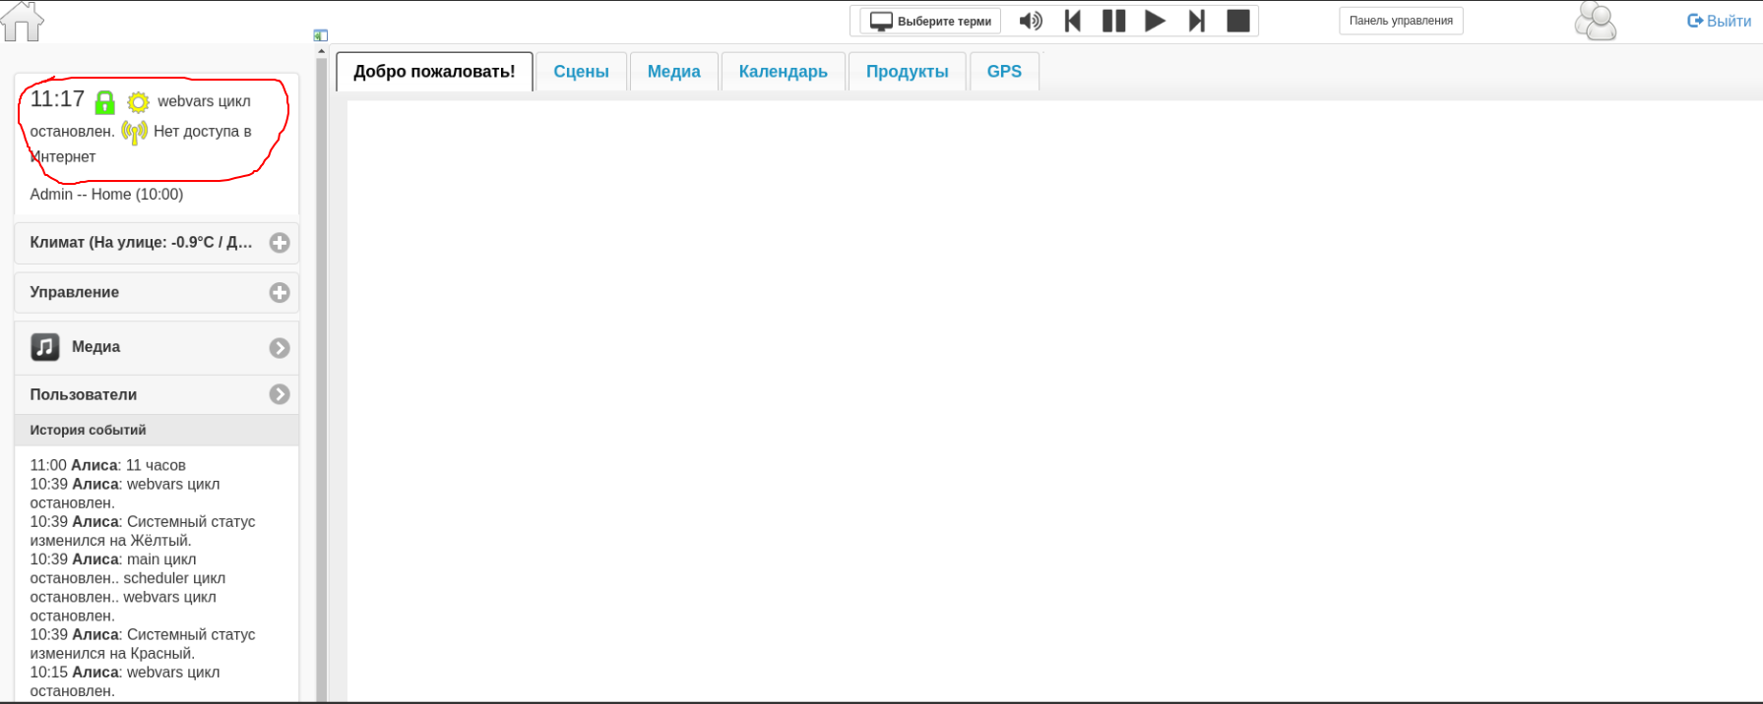Image resolution: width=1763 pixels, height=704 pixels.
Task: Switch to the Календарь tab
Action: point(784,72)
